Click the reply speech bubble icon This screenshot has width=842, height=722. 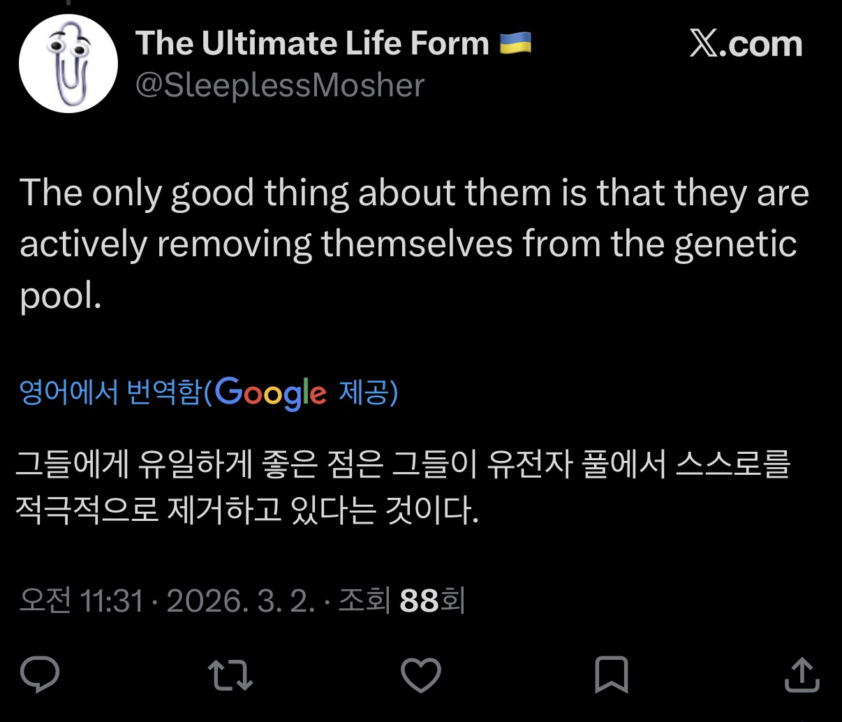pyautogui.click(x=40, y=675)
